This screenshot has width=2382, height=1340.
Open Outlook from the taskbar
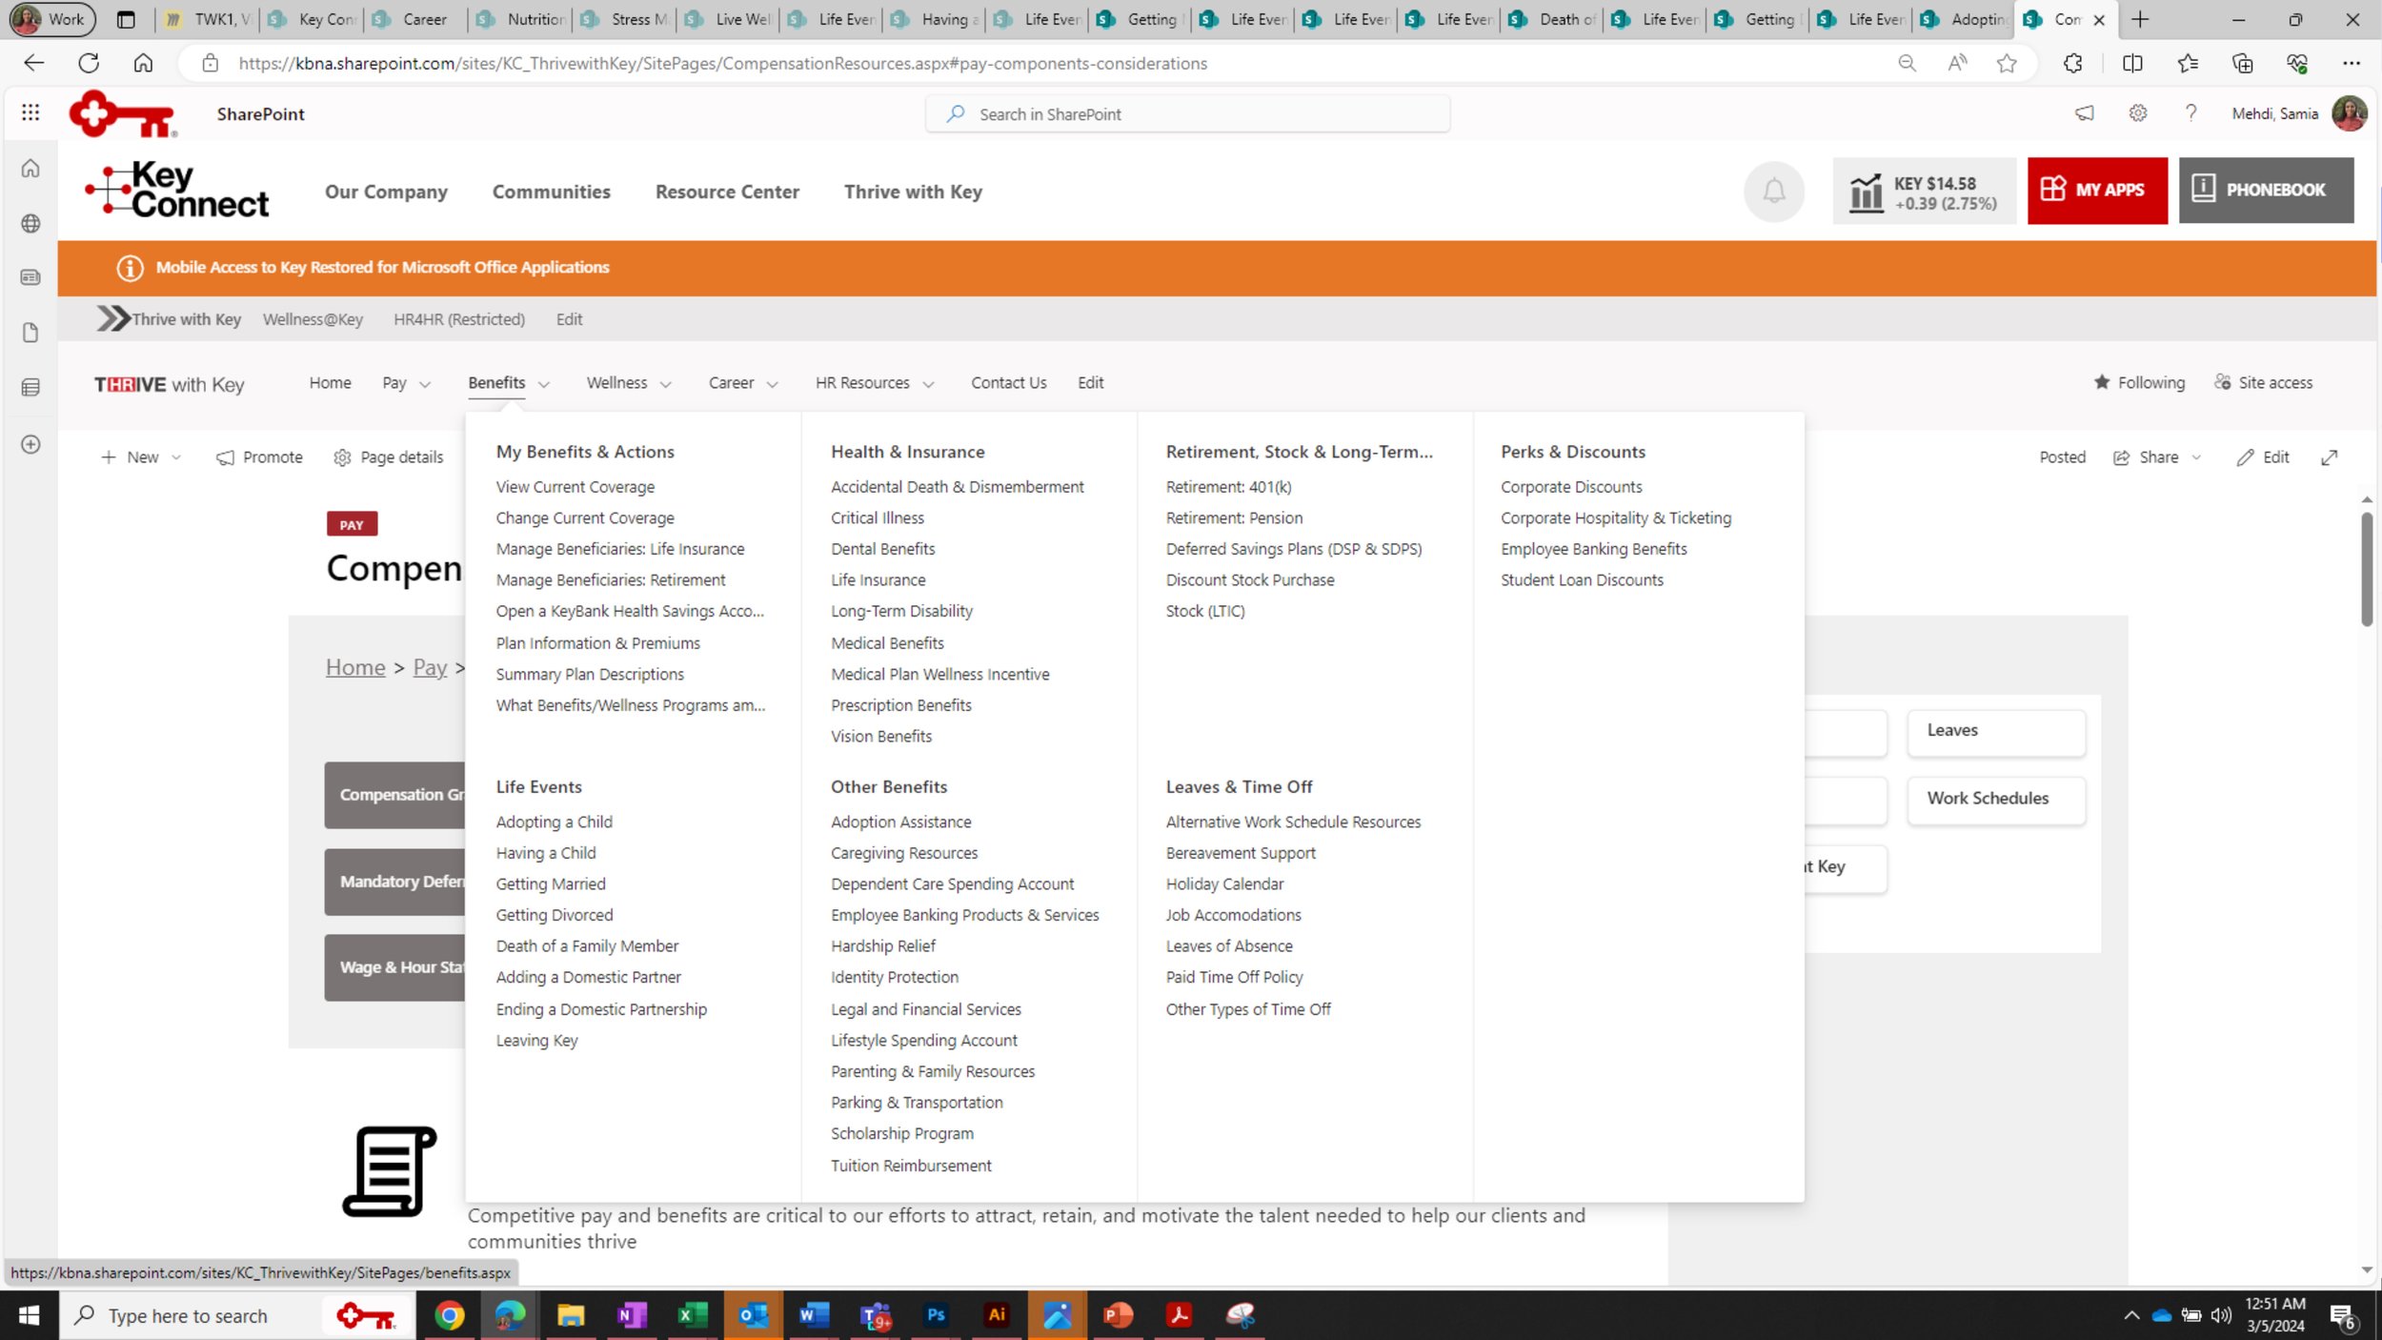pos(753,1315)
